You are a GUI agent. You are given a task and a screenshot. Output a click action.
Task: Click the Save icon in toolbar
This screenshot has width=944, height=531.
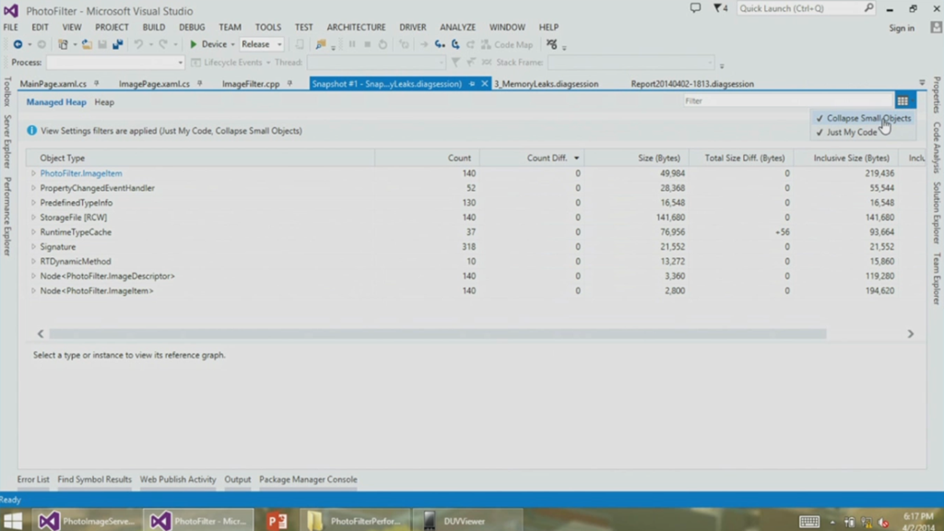pos(102,44)
